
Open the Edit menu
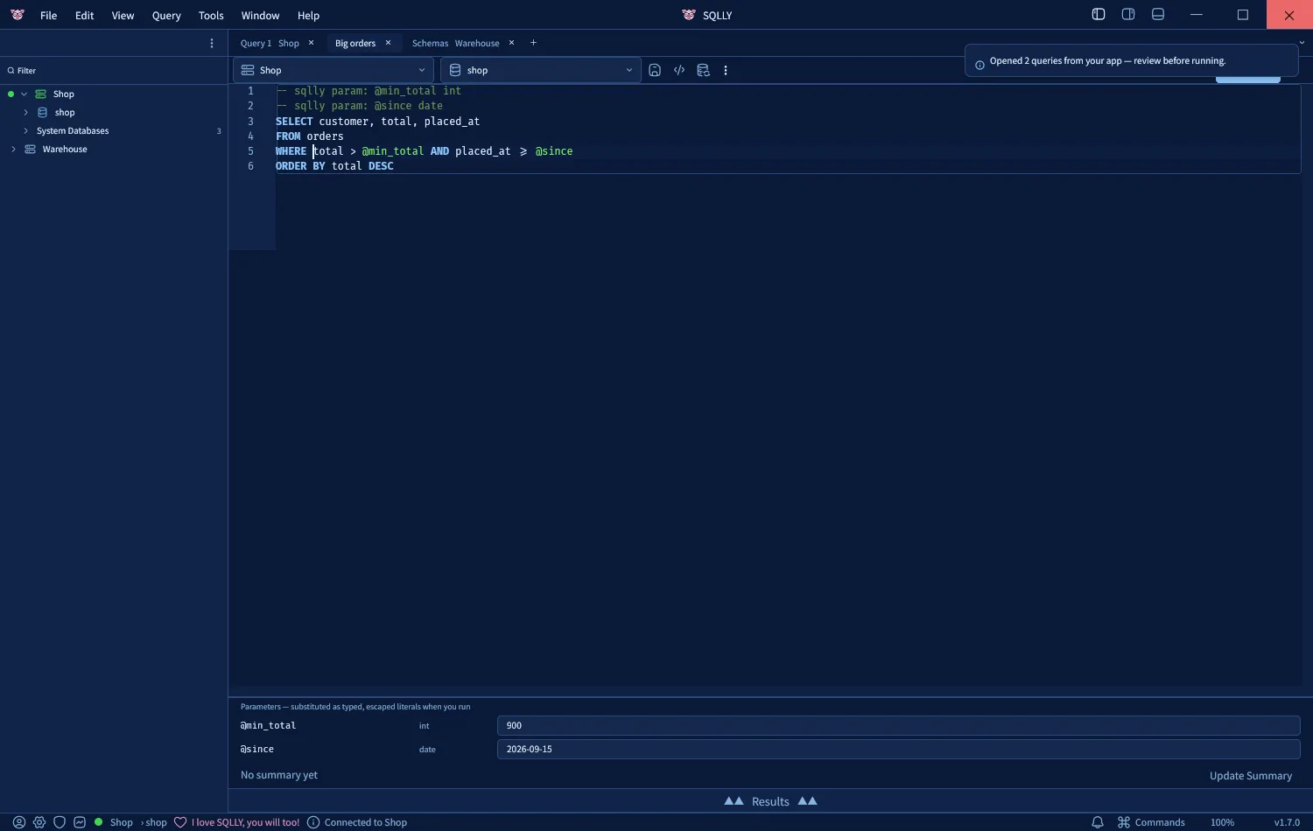click(84, 15)
